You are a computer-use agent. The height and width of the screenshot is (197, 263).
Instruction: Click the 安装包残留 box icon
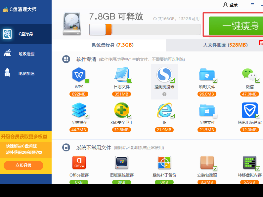coord(207,163)
